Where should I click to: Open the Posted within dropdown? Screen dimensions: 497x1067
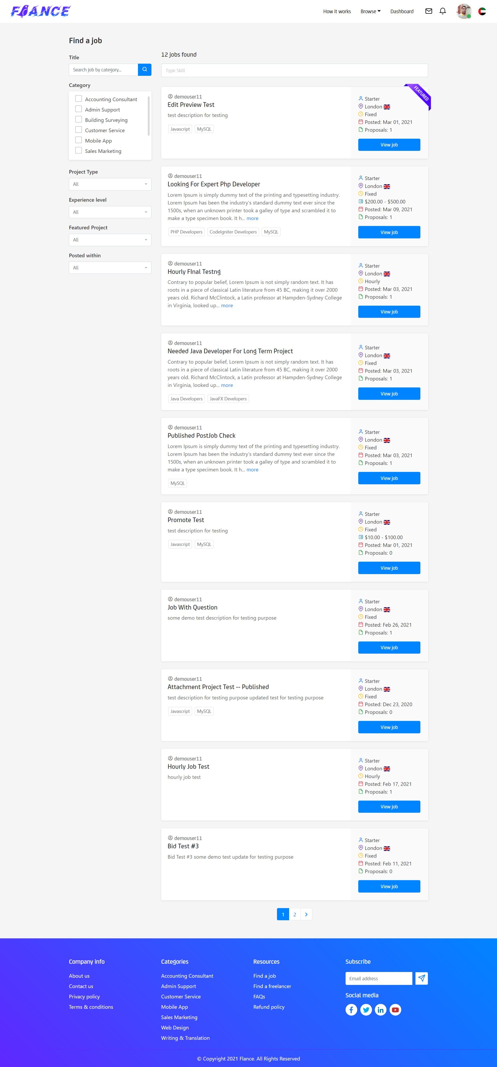(x=110, y=268)
